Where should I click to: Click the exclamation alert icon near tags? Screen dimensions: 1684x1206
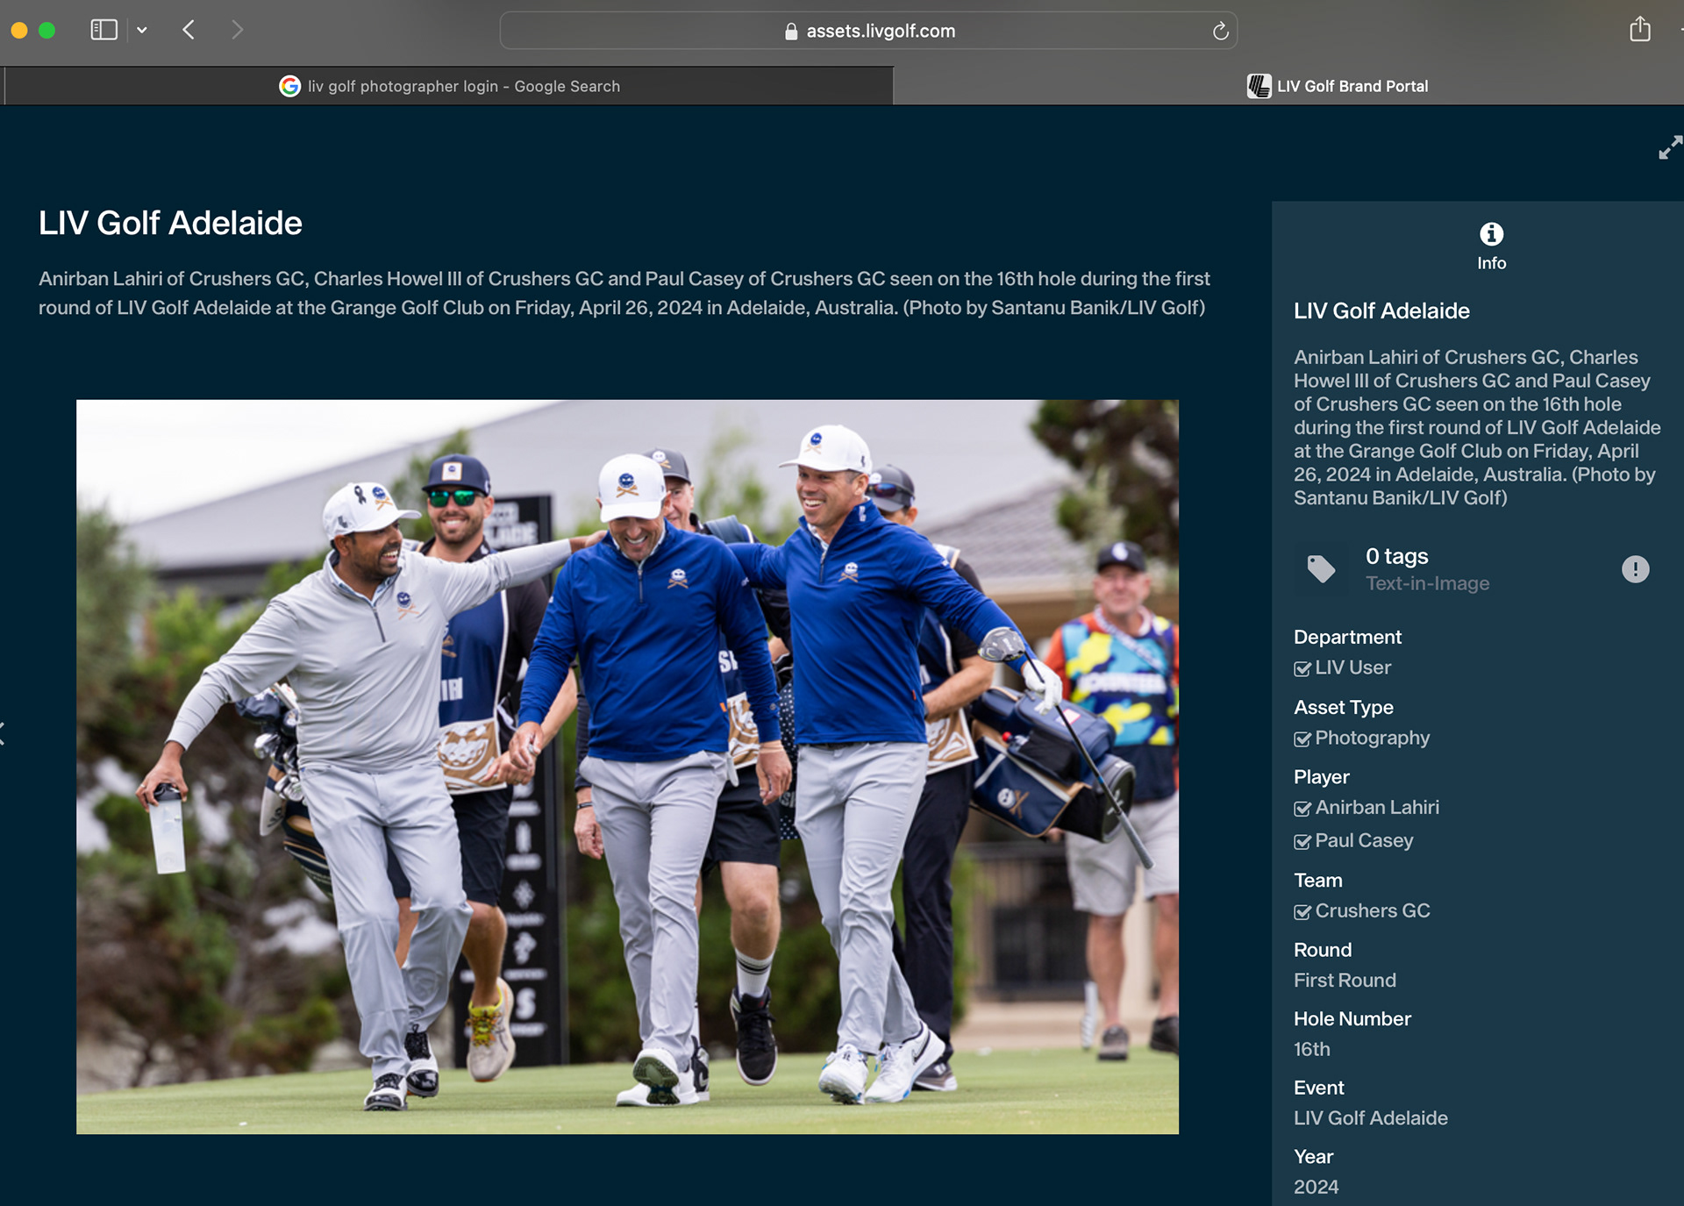point(1635,569)
